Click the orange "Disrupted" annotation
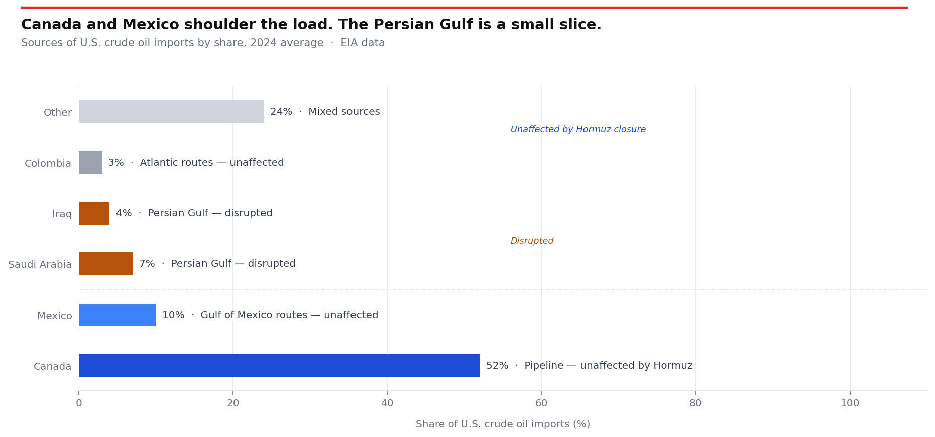Image resolution: width=935 pixels, height=437 pixels. click(532, 241)
